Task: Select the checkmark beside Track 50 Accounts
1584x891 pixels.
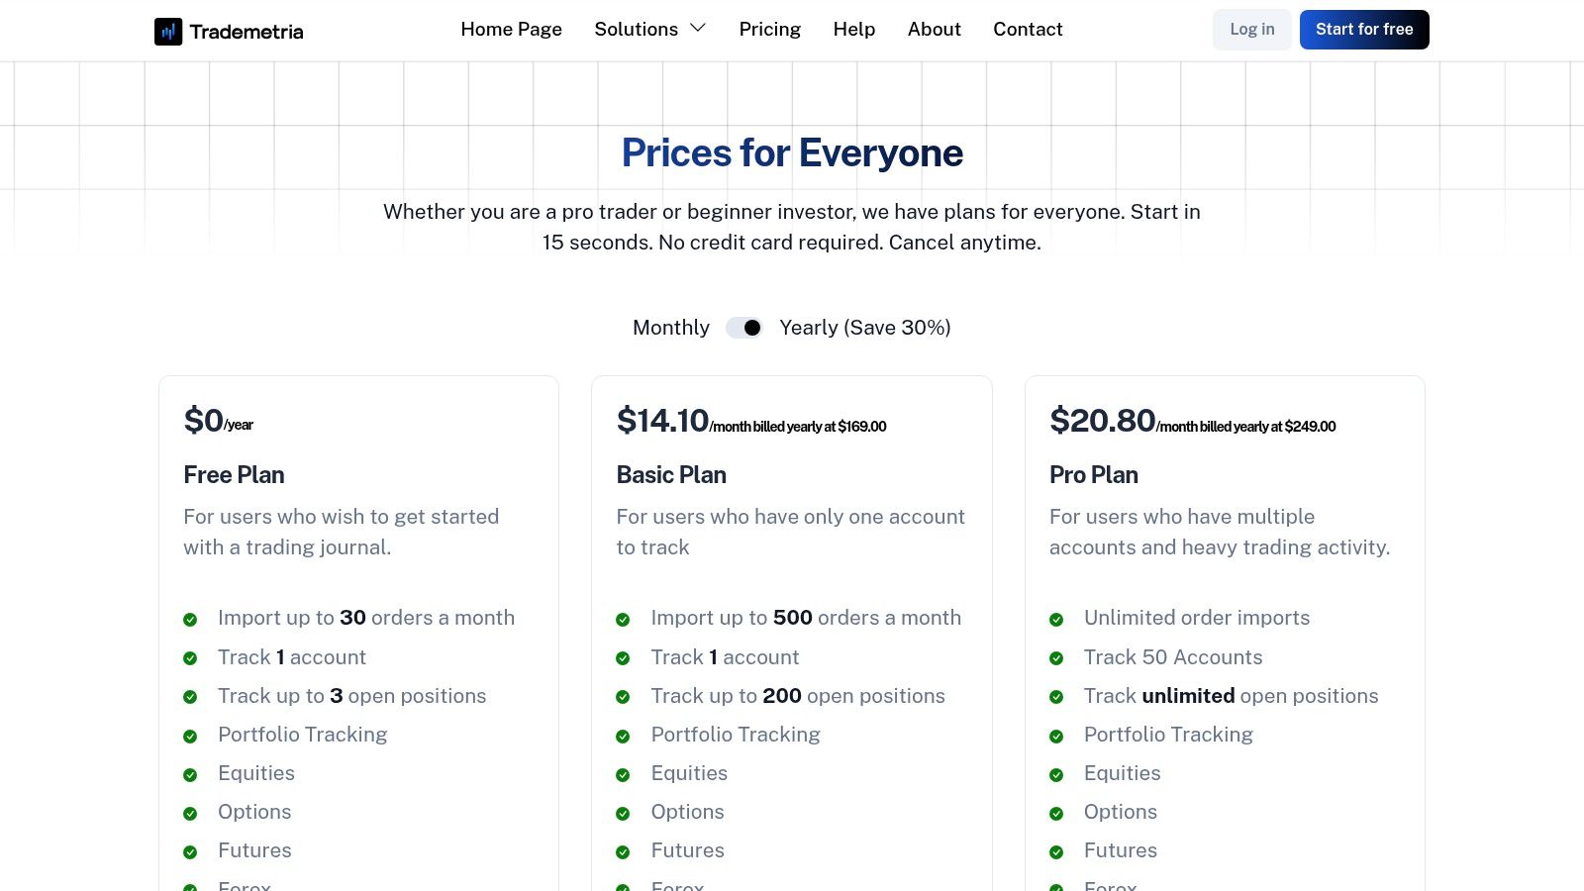Action: [1056, 657]
